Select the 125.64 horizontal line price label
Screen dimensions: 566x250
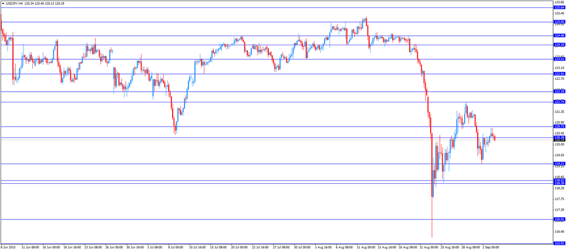560,7
